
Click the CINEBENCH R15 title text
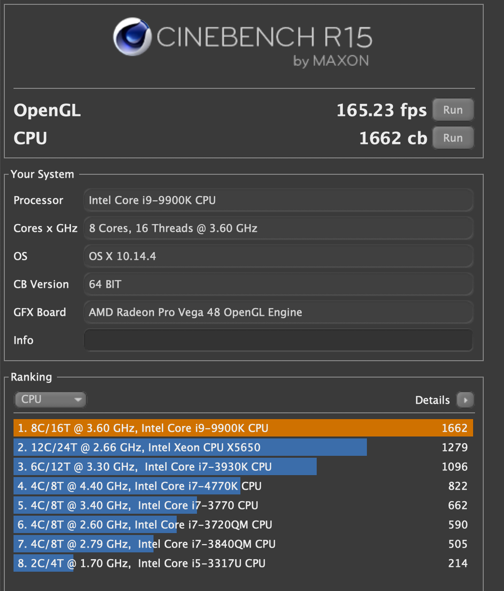264,37
